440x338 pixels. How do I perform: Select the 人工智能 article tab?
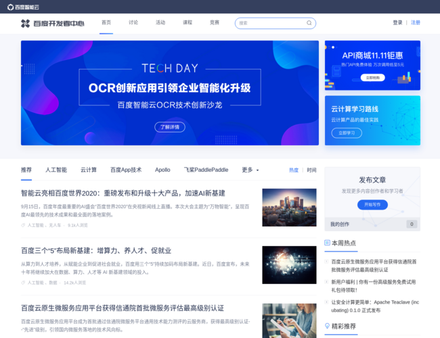(56, 170)
